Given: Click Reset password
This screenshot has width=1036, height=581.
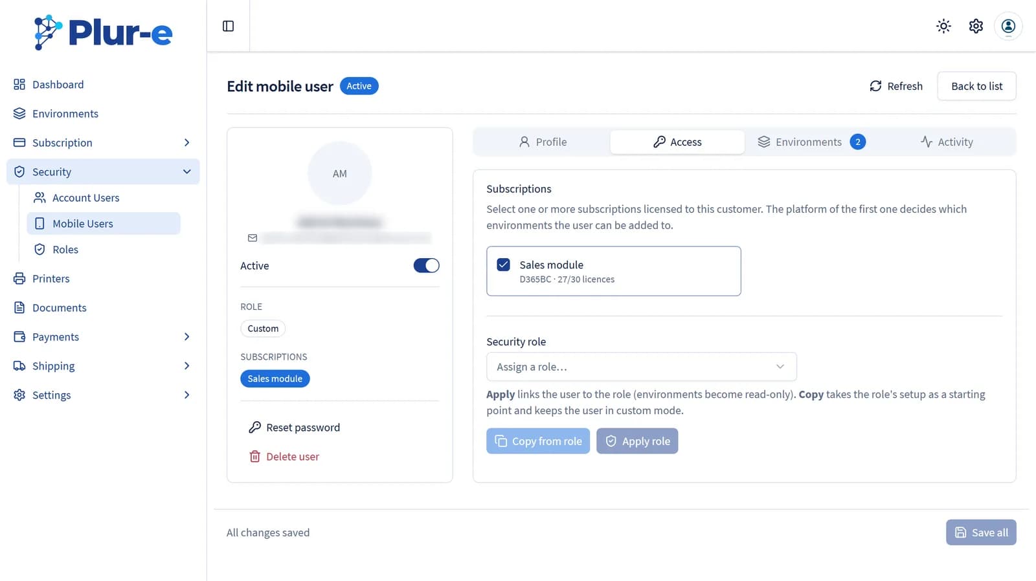Looking at the screenshot, I should point(295,428).
